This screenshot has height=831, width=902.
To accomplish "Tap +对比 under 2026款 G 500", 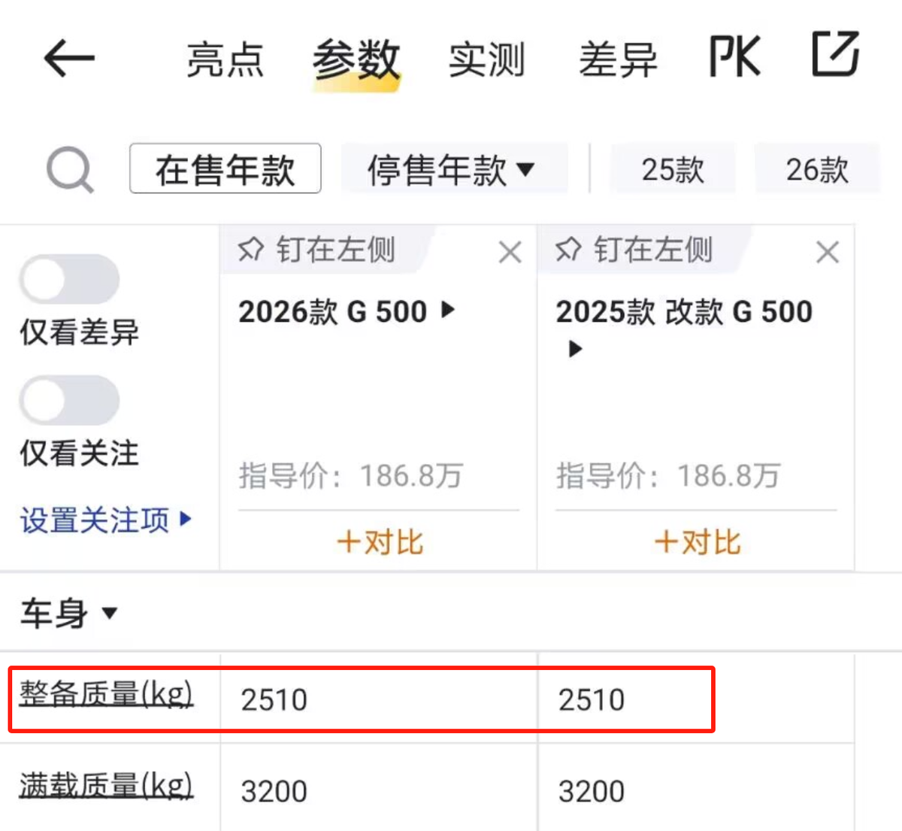I will click(x=380, y=541).
